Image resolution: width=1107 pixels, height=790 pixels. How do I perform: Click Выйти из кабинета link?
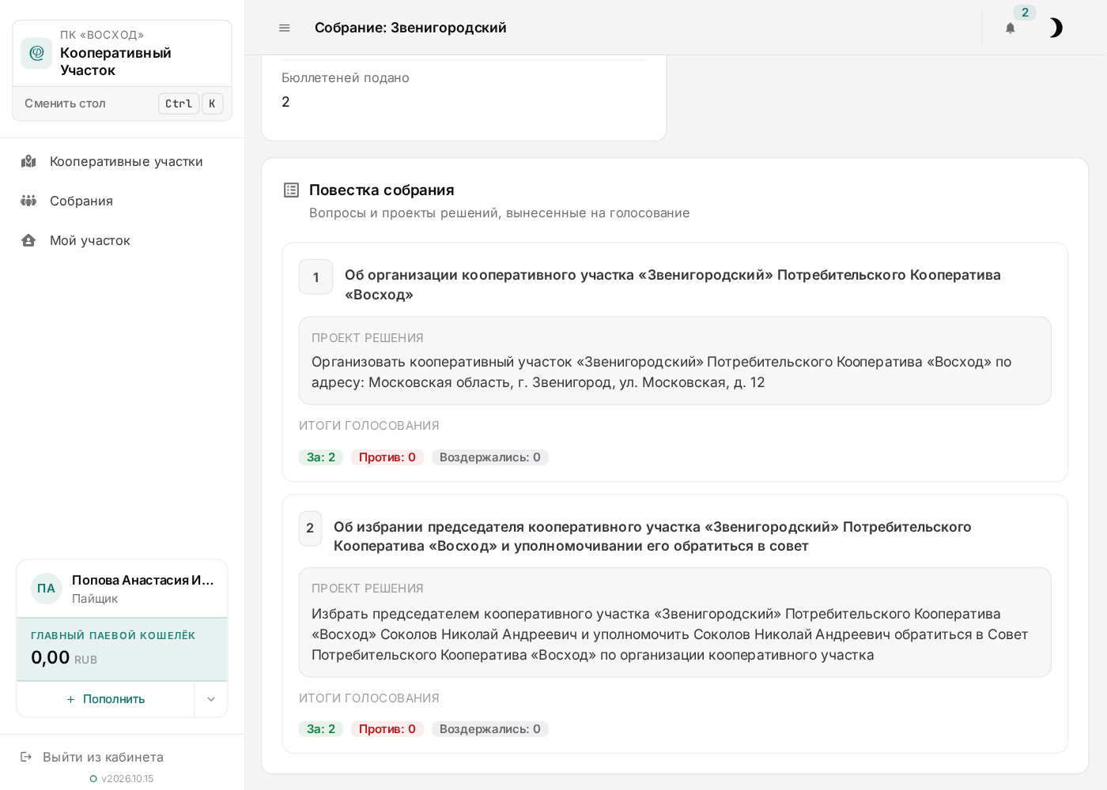point(103,757)
